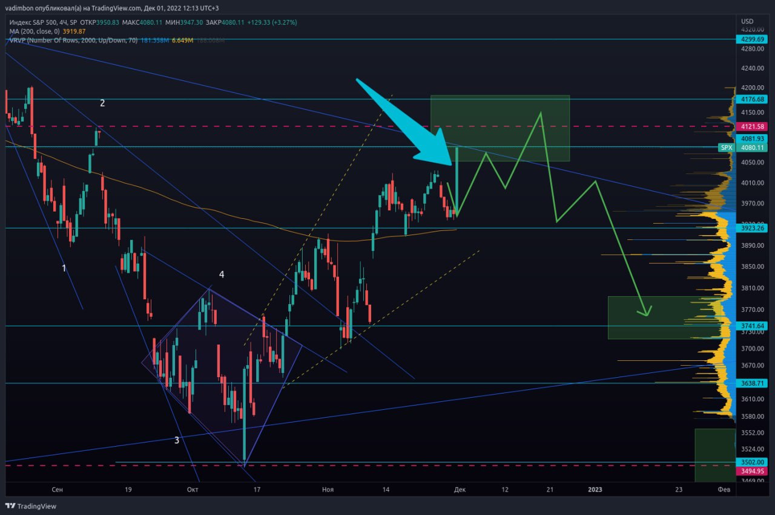Image resolution: width=775 pixels, height=515 pixels.
Task: Click the VRVP (Number Of Rows, 2000, Up/Down, 70) legend
Action: [72, 40]
